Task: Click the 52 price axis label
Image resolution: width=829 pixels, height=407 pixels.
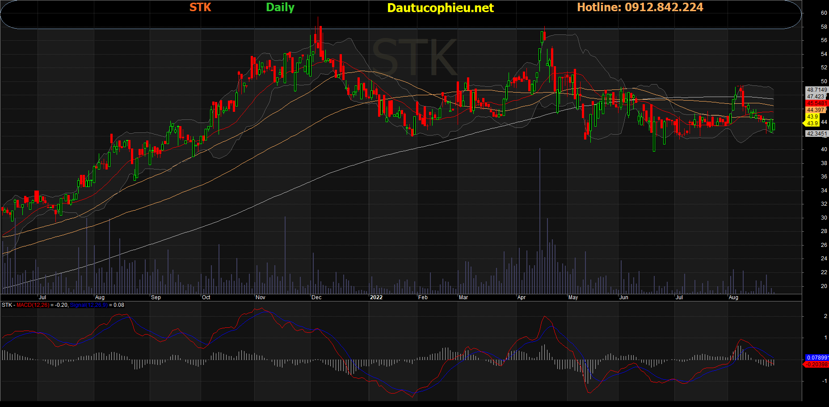Action: click(824, 68)
